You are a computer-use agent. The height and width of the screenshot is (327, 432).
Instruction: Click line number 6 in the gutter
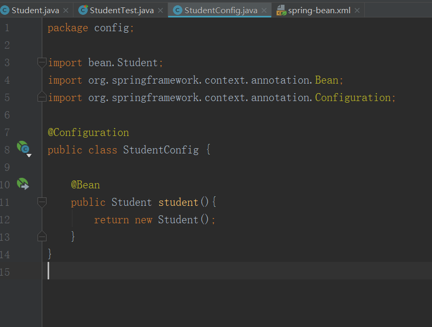[7, 115]
